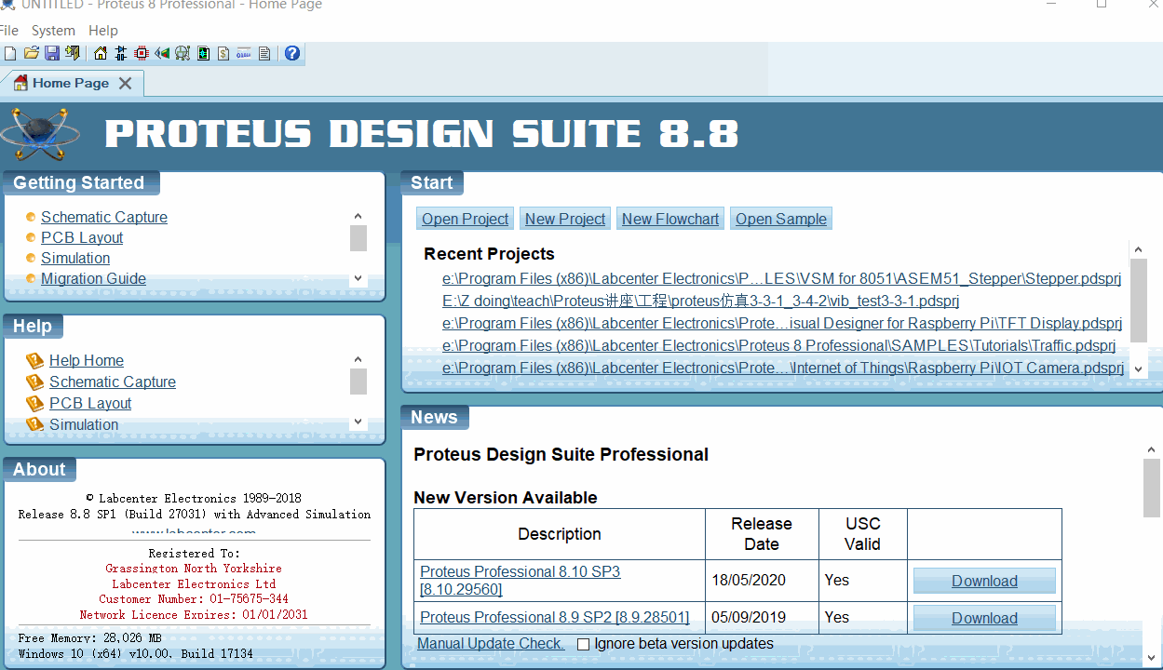Screen dimensions: 1163x670
Task: Open the Traffic.pdsprj recent project
Action: (778, 345)
